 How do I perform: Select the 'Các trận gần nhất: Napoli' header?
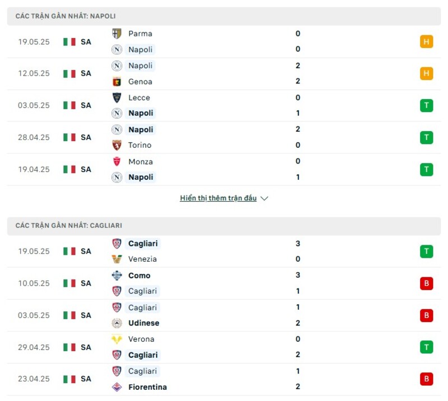tap(66, 16)
